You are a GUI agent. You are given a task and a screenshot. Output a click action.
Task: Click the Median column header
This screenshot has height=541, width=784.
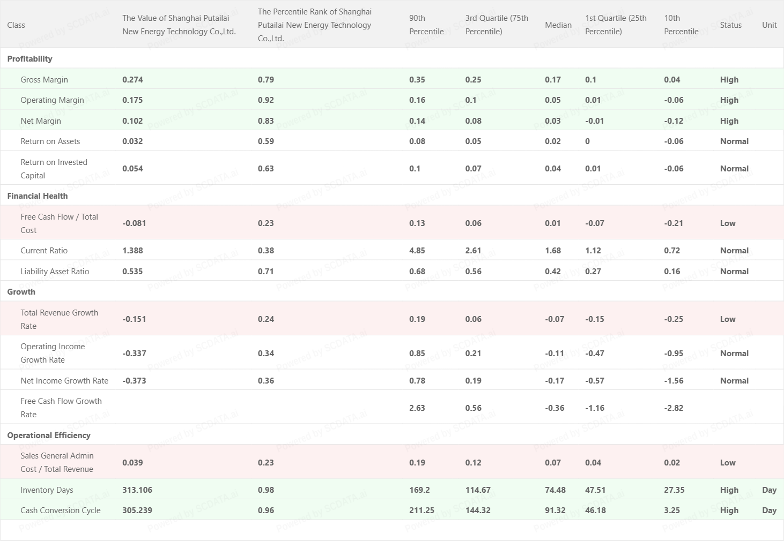pos(558,25)
